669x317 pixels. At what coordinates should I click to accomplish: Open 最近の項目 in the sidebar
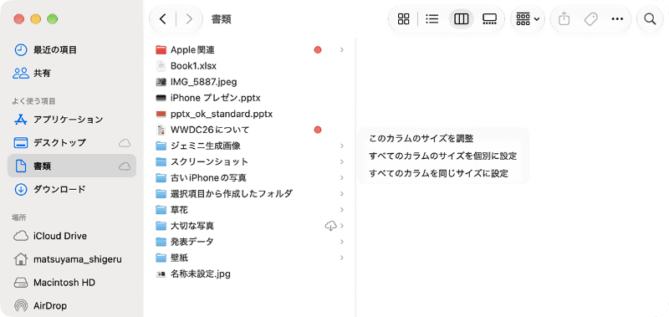tap(72, 50)
